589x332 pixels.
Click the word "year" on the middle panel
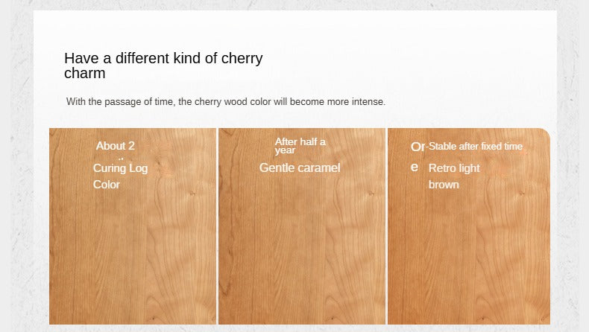pyautogui.click(x=285, y=150)
